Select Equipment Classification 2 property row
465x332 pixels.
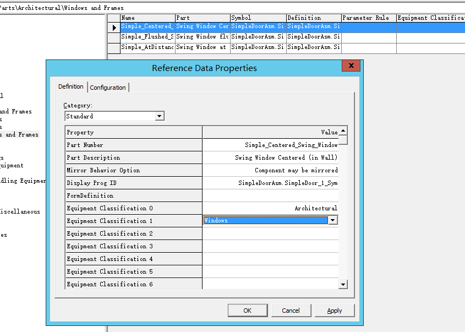[134, 233]
